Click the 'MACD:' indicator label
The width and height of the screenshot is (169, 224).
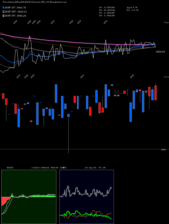click(x=10, y=168)
